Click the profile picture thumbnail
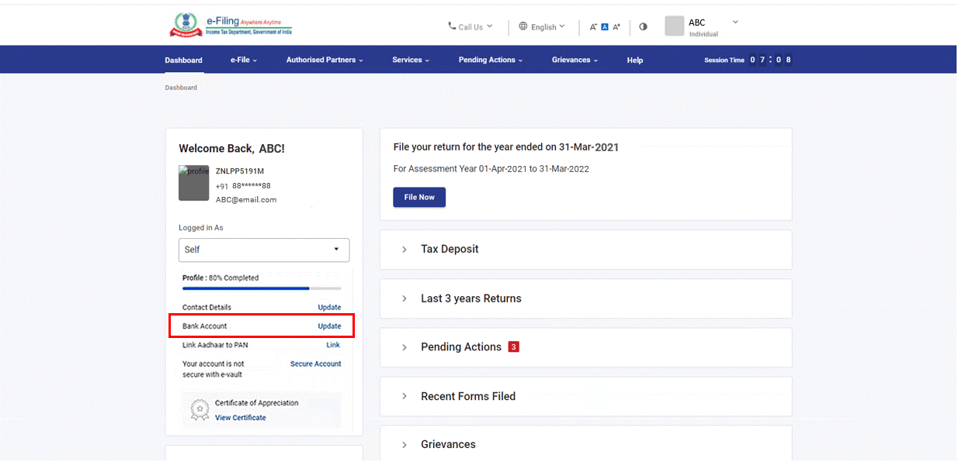962x462 pixels. [193, 183]
